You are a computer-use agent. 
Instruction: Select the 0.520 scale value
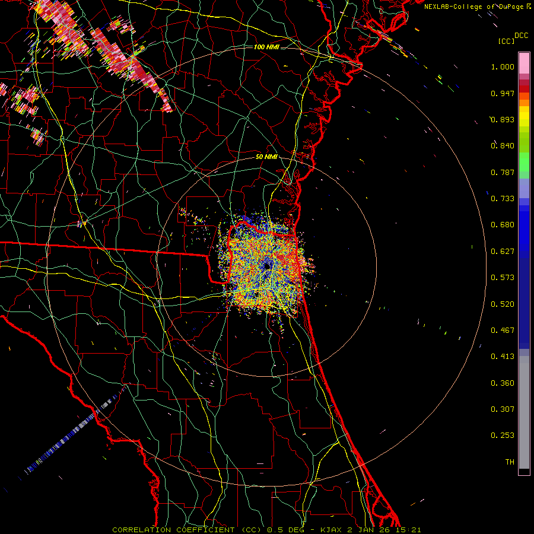(503, 304)
